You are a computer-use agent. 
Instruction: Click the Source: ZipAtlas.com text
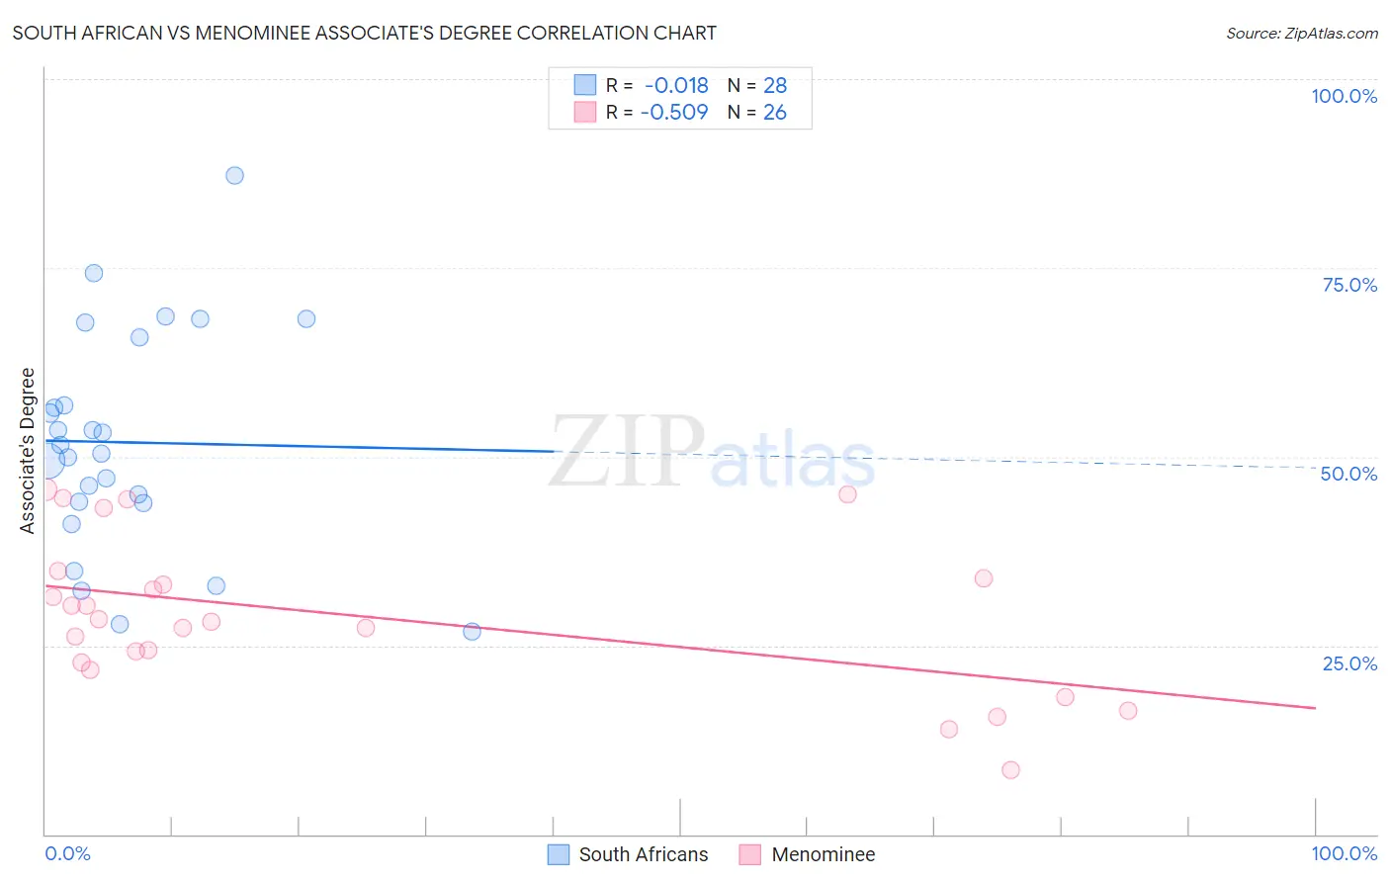click(x=1302, y=33)
